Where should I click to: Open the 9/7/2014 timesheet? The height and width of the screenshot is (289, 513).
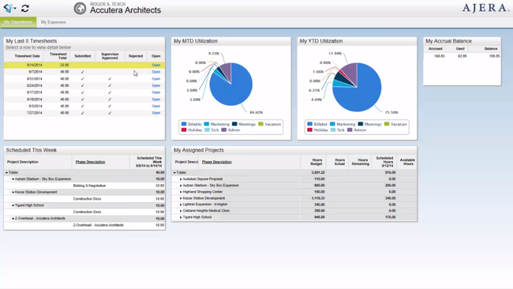pos(156,72)
